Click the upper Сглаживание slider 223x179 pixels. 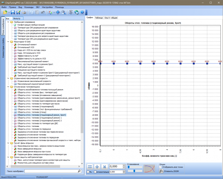135,167
